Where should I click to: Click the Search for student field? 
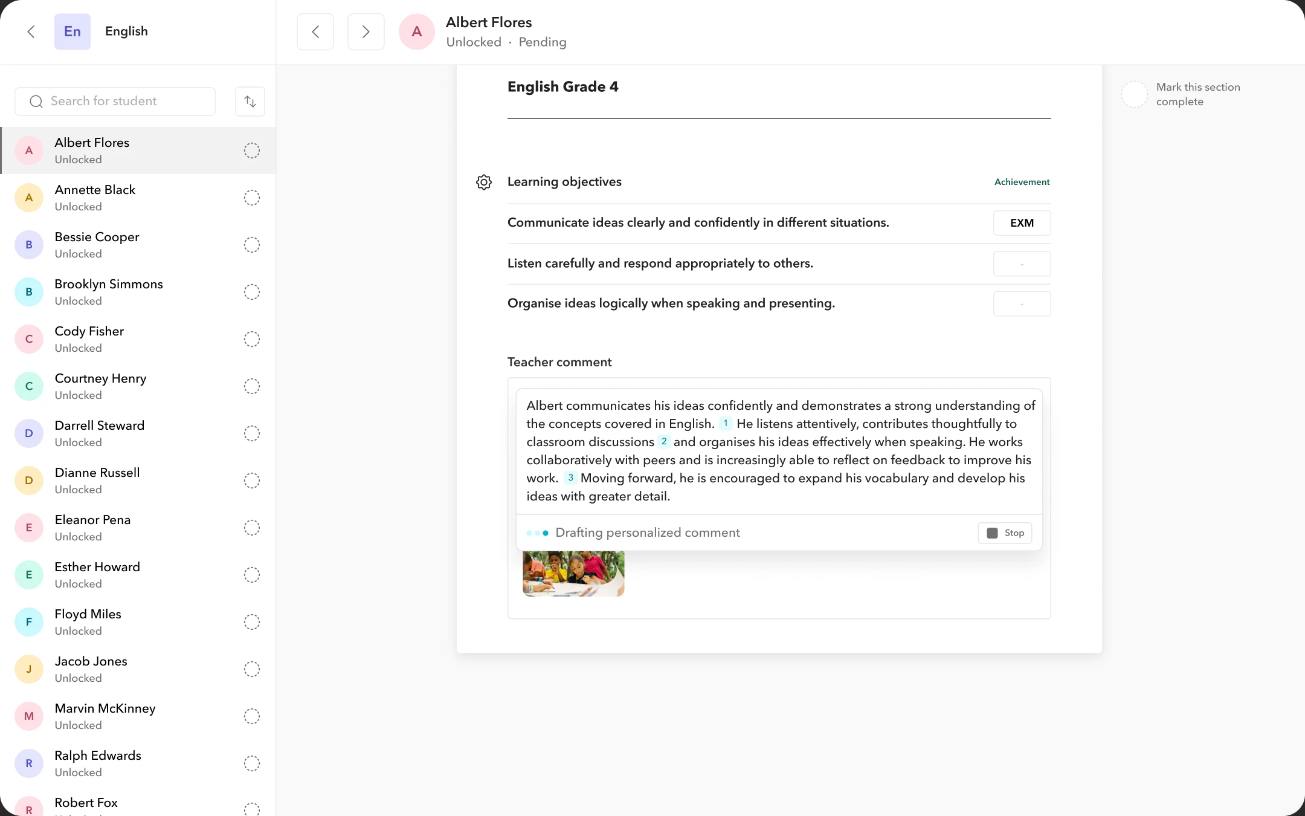point(115,102)
